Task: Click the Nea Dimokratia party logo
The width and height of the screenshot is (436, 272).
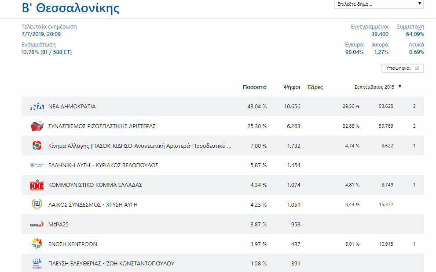Action: point(37,107)
